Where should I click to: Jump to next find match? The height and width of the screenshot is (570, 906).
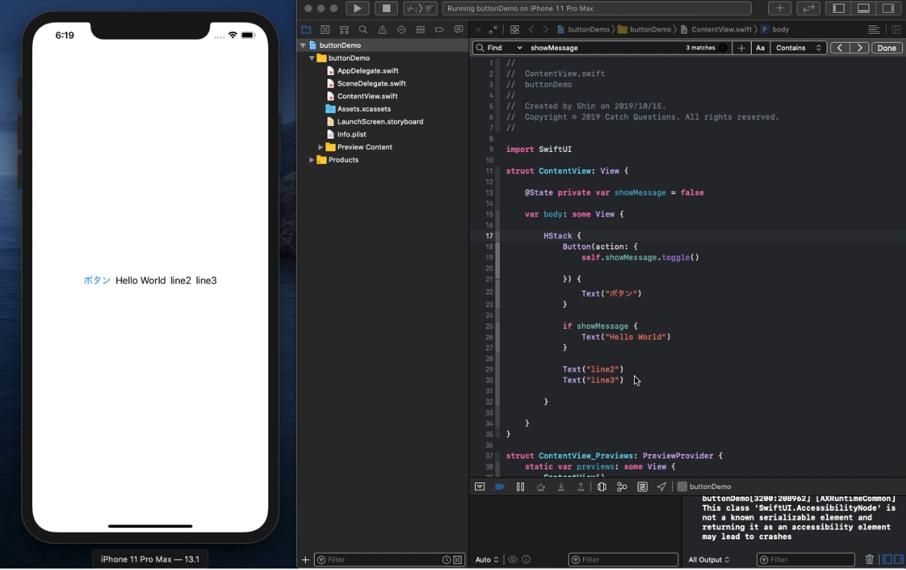tap(859, 48)
